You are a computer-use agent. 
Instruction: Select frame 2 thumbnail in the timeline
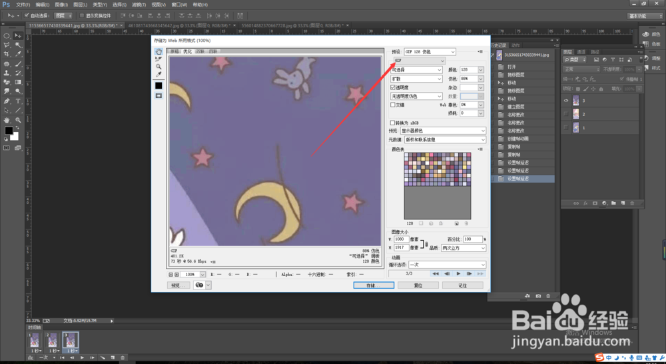pos(52,340)
